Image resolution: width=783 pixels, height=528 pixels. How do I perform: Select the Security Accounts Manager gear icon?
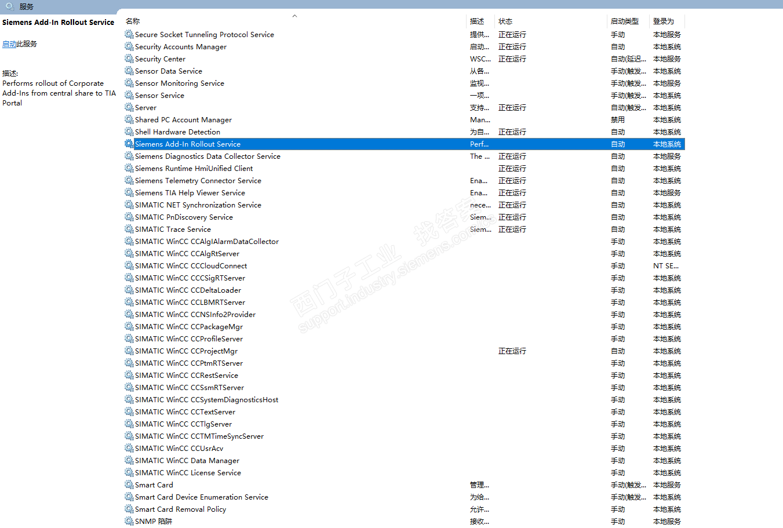click(129, 47)
